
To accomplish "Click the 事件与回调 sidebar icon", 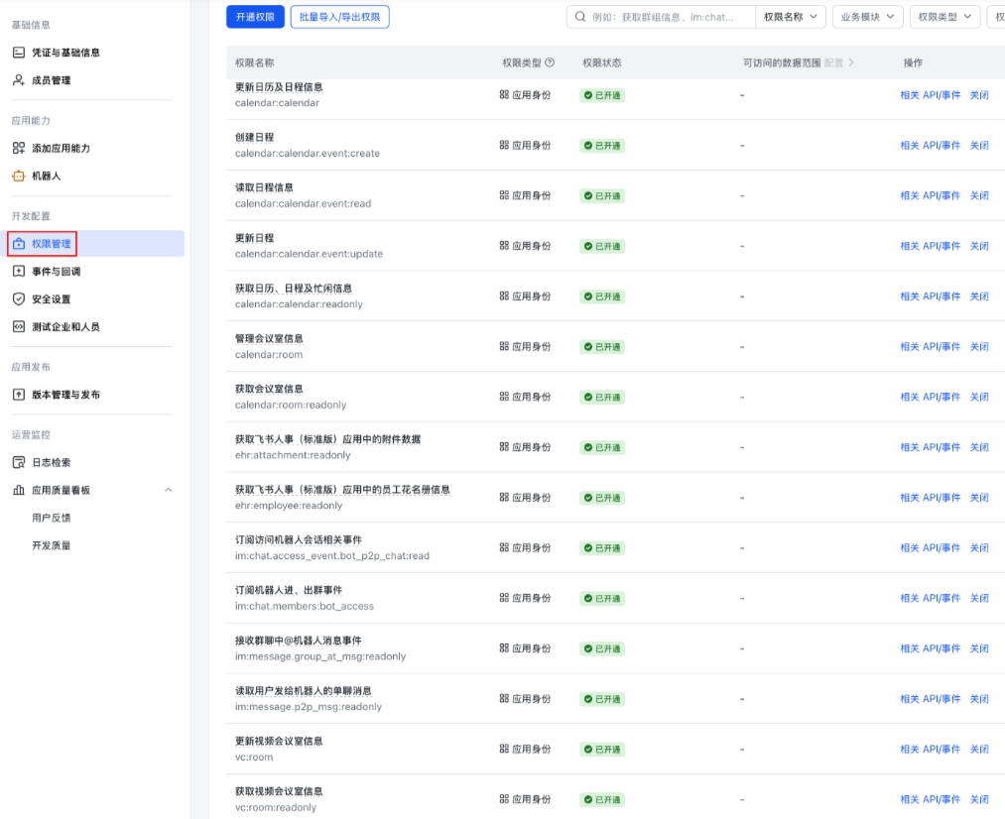I will 19,272.
